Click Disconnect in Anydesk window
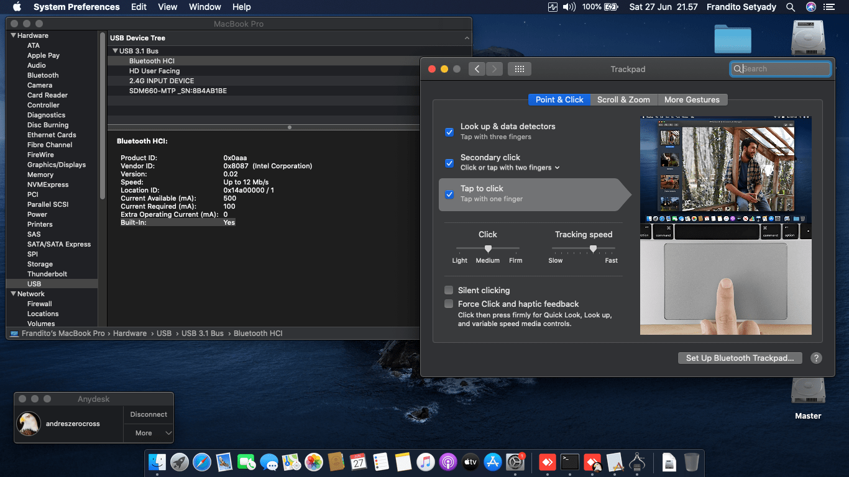 point(149,414)
